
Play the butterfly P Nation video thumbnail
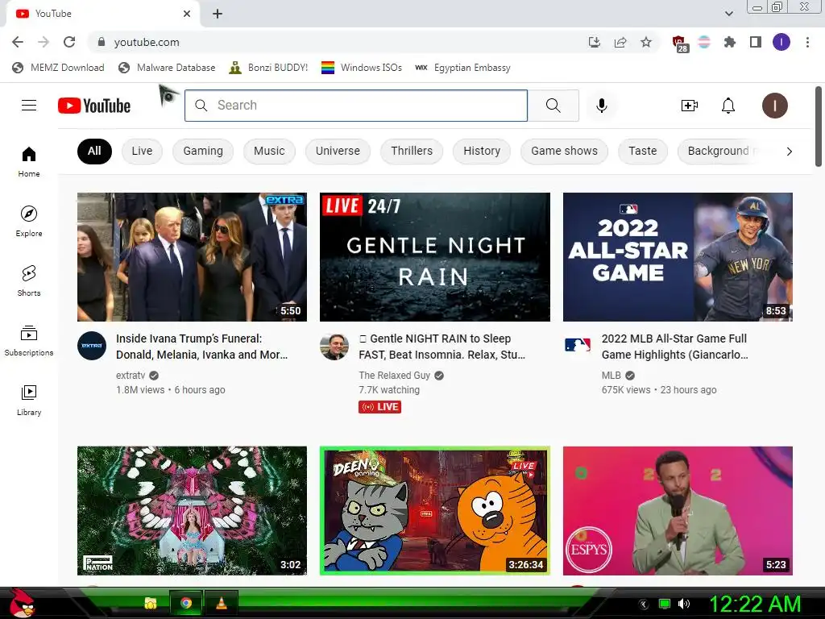(192, 510)
